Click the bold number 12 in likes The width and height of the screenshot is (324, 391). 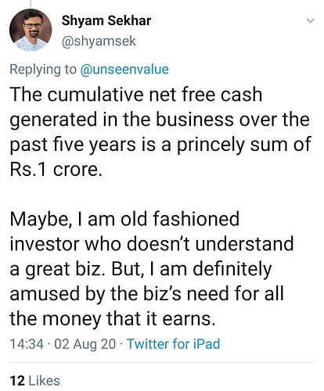click(x=17, y=381)
